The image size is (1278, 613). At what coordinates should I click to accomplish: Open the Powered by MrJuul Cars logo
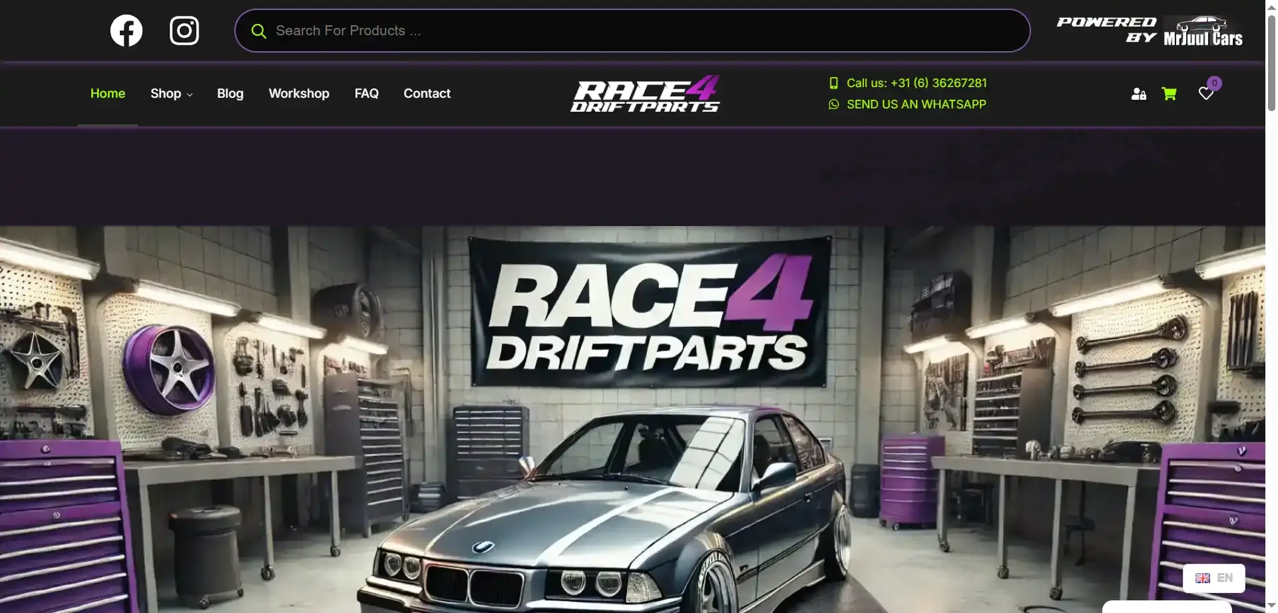pyautogui.click(x=1150, y=31)
